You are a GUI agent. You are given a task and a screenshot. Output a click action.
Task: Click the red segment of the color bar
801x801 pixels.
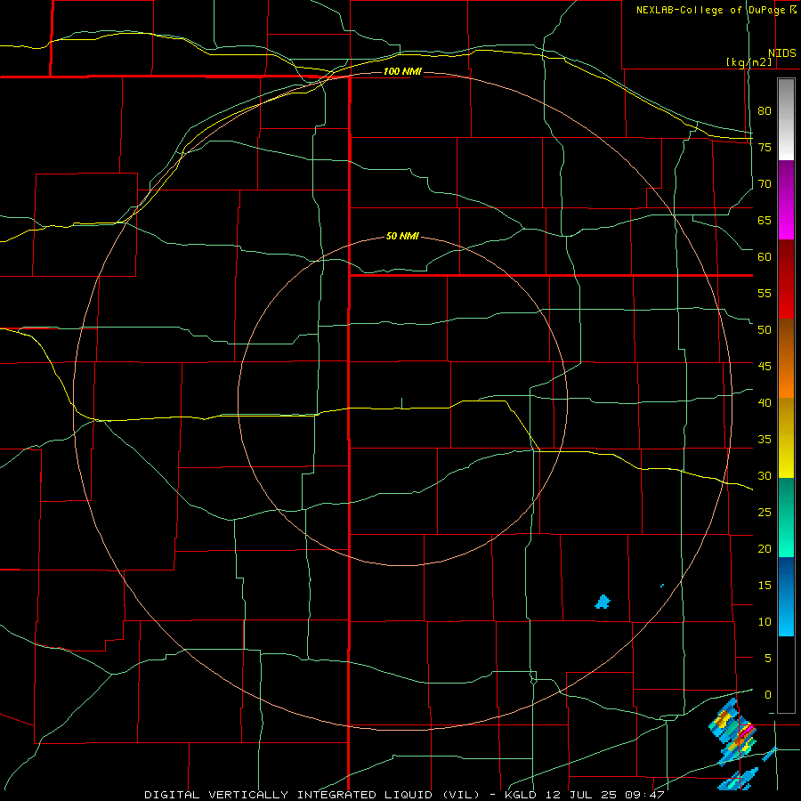click(786, 279)
